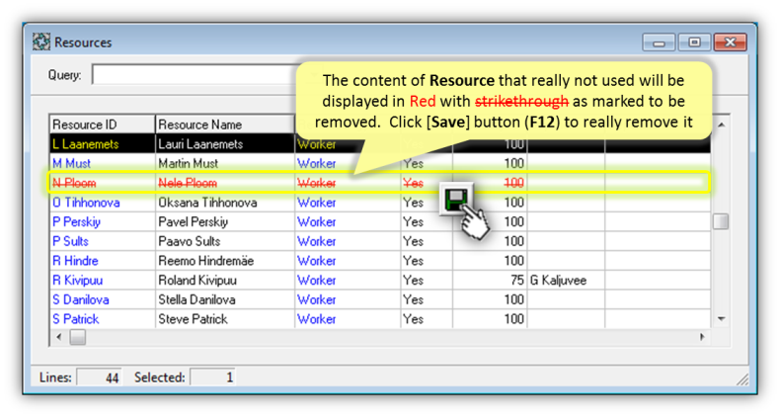Click horizontal scrollbar right arrow

703,337
